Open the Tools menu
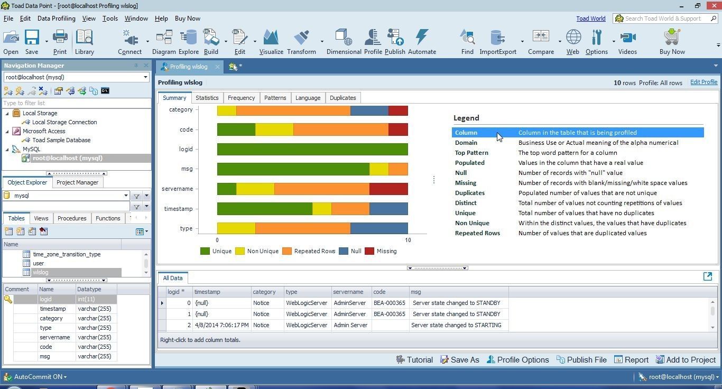Image resolution: width=722 pixels, height=389 pixels. click(110, 18)
